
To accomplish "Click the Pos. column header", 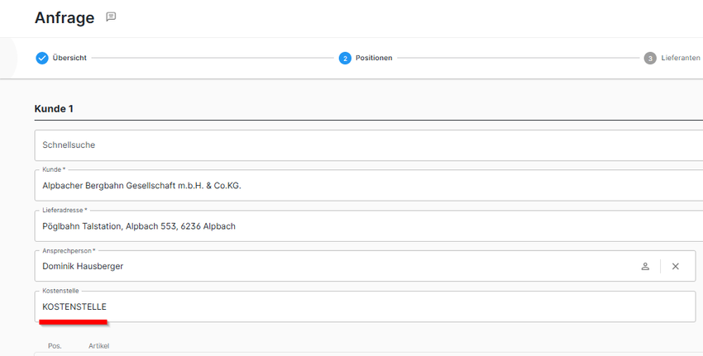I will pos(55,345).
